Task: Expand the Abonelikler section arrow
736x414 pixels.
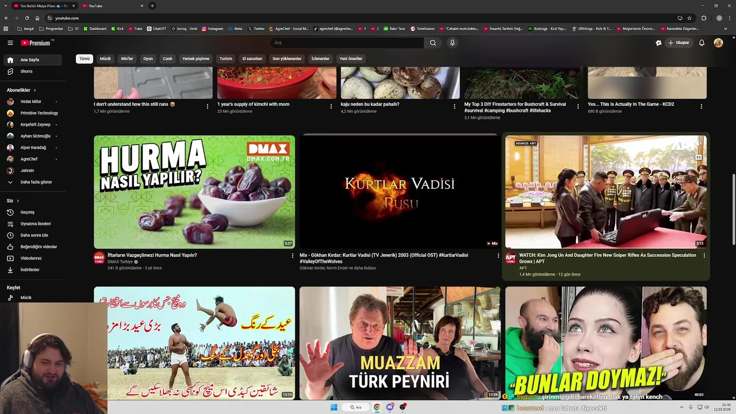Action: (x=34, y=90)
